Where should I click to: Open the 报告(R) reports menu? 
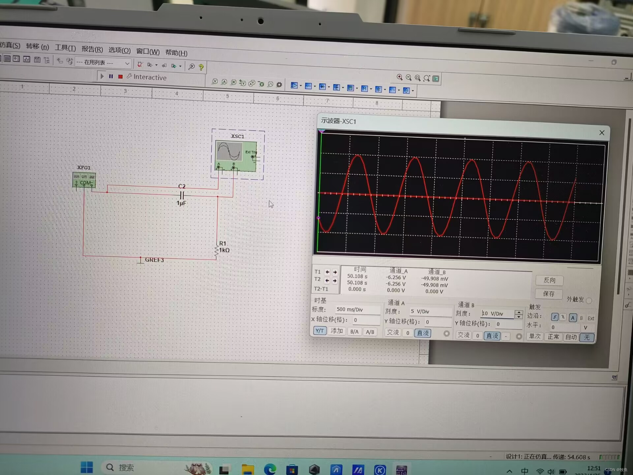click(92, 49)
